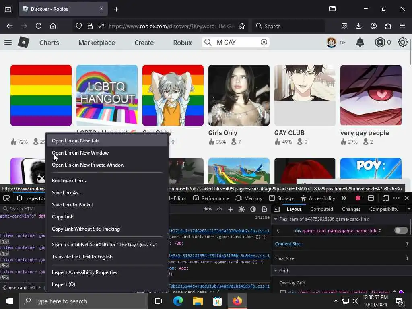Reload the page

click(x=39, y=26)
